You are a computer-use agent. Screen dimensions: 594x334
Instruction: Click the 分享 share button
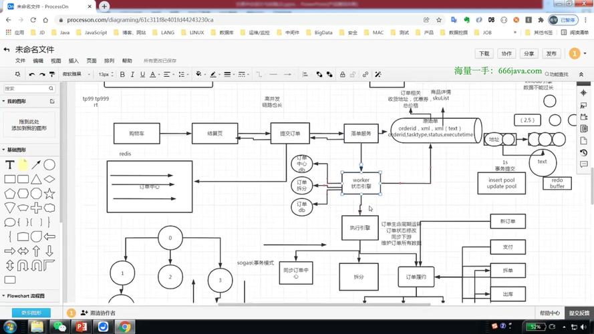click(x=529, y=53)
